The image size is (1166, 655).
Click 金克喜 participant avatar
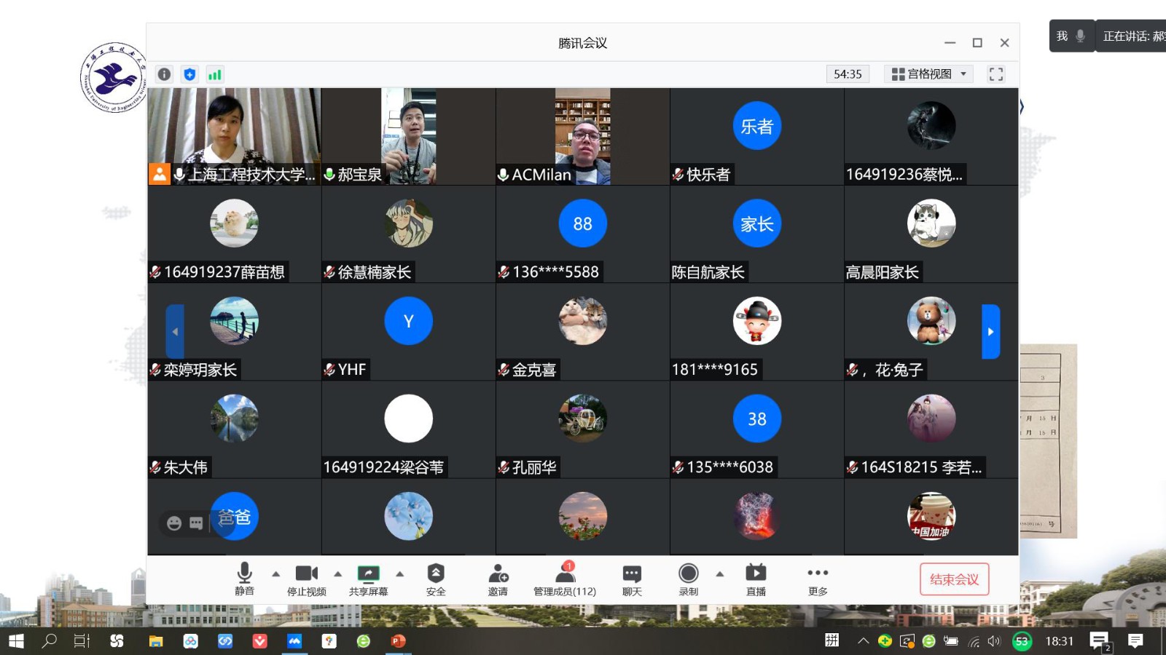582,321
